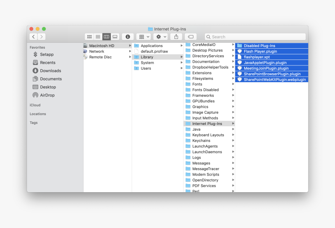Select the DropboxHelperTools folder
This screenshot has width=335, height=228.
210,67
